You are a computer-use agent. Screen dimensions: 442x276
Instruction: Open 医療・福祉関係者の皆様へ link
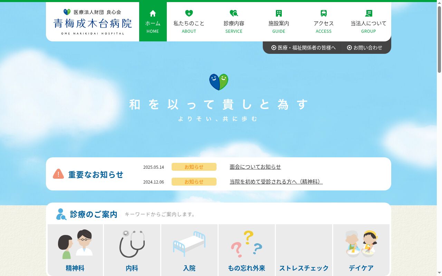coord(304,48)
